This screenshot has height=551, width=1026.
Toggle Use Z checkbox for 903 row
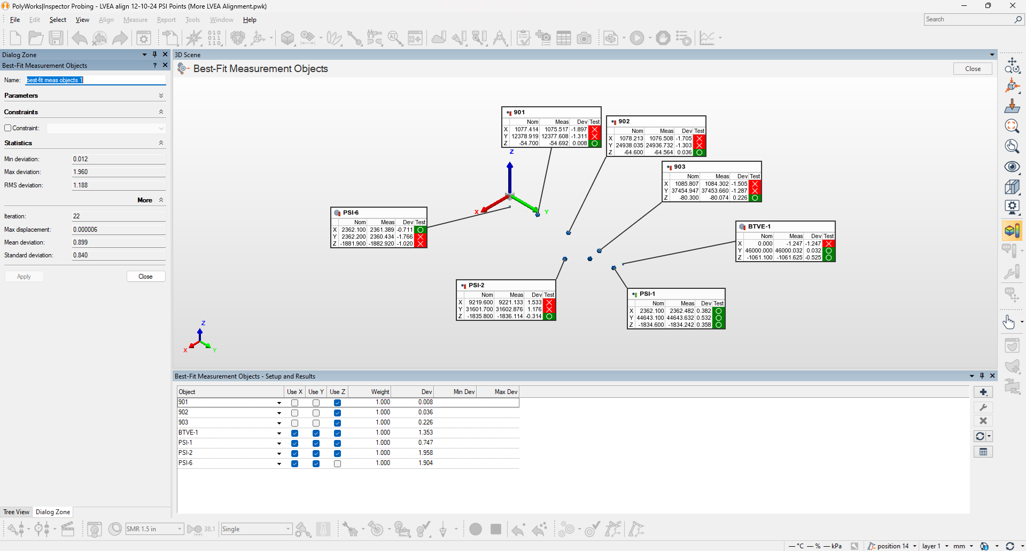(x=337, y=423)
